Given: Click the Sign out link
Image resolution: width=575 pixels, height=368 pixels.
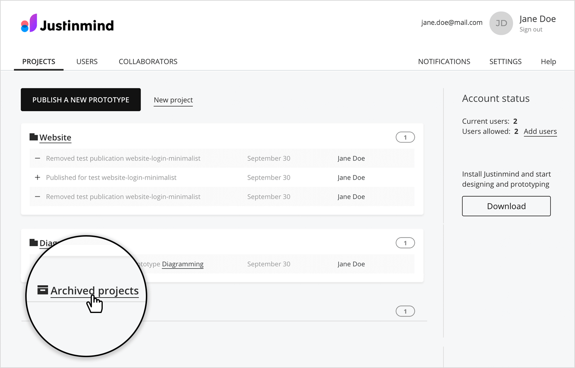Looking at the screenshot, I should point(531,29).
